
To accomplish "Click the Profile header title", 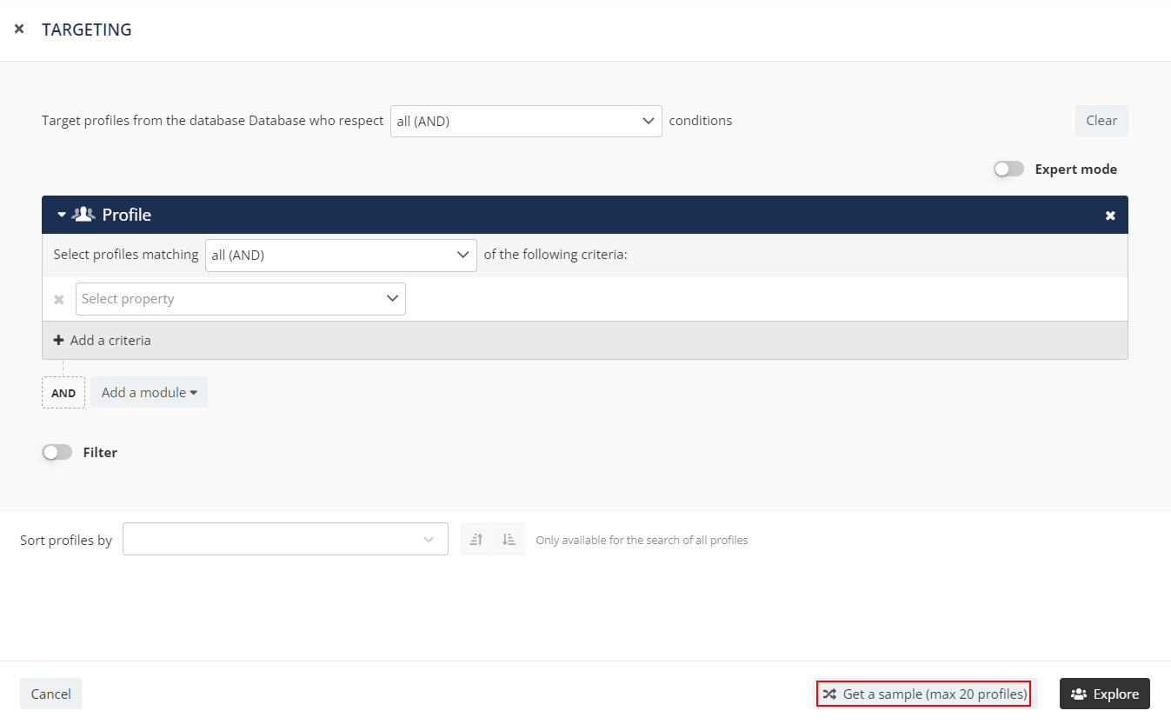I will click(127, 215).
